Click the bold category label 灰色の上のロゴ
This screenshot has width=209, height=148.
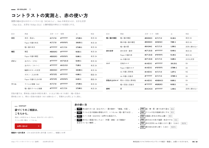(x=112, y=81)
